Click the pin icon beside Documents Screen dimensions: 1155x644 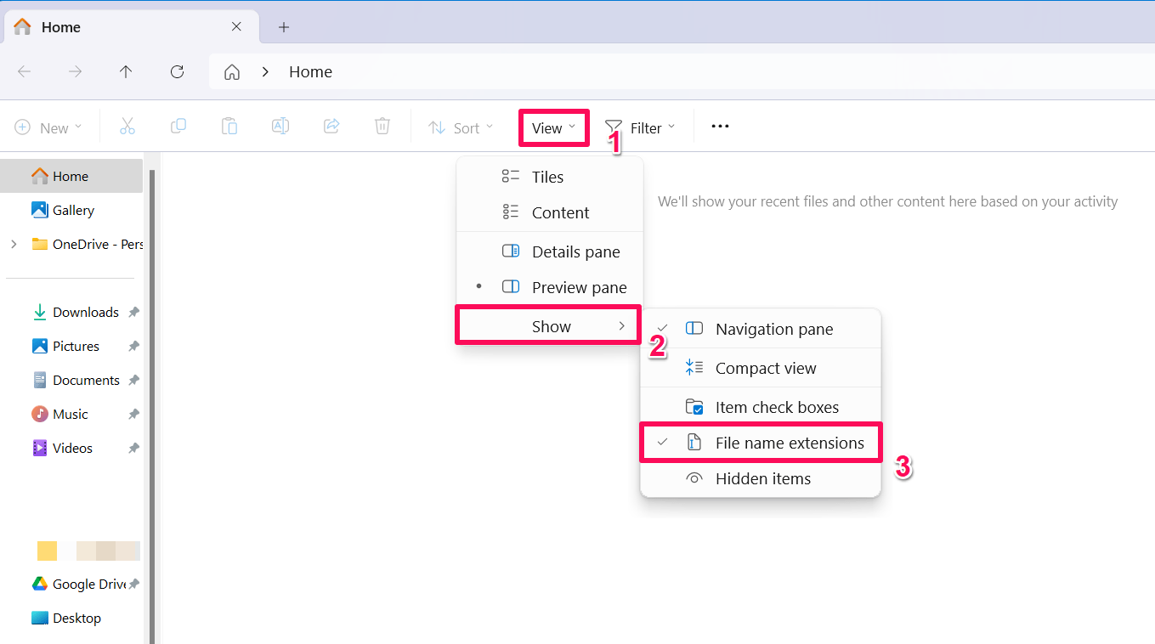133,381
